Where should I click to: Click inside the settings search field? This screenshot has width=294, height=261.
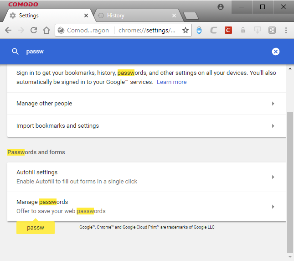[146, 52]
